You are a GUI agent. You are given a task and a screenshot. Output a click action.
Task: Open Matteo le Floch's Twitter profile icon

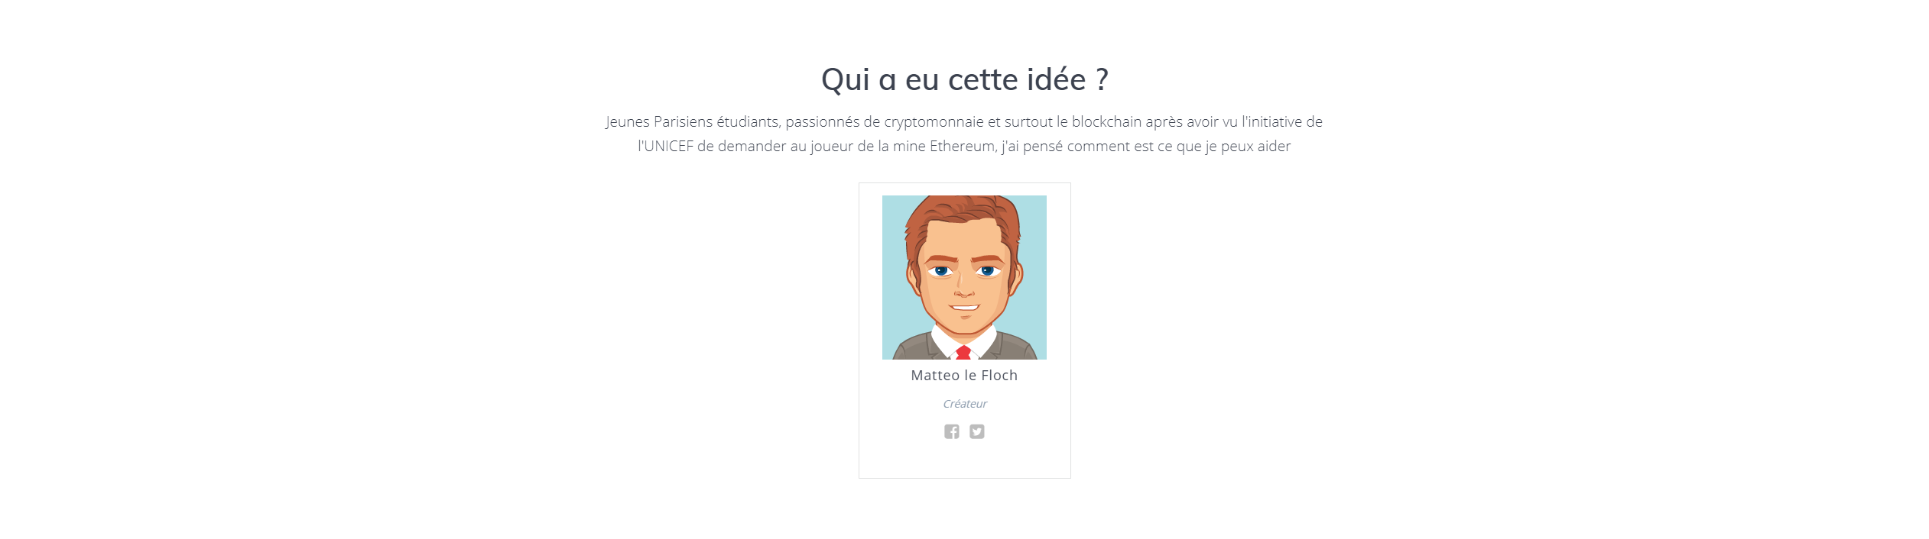[x=977, y=431]
